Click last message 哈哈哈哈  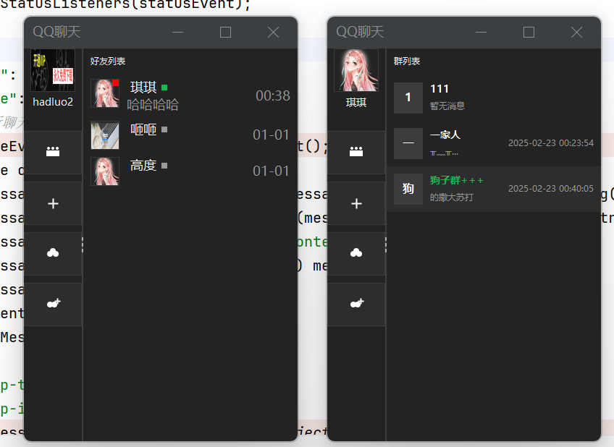coord(153,105)
